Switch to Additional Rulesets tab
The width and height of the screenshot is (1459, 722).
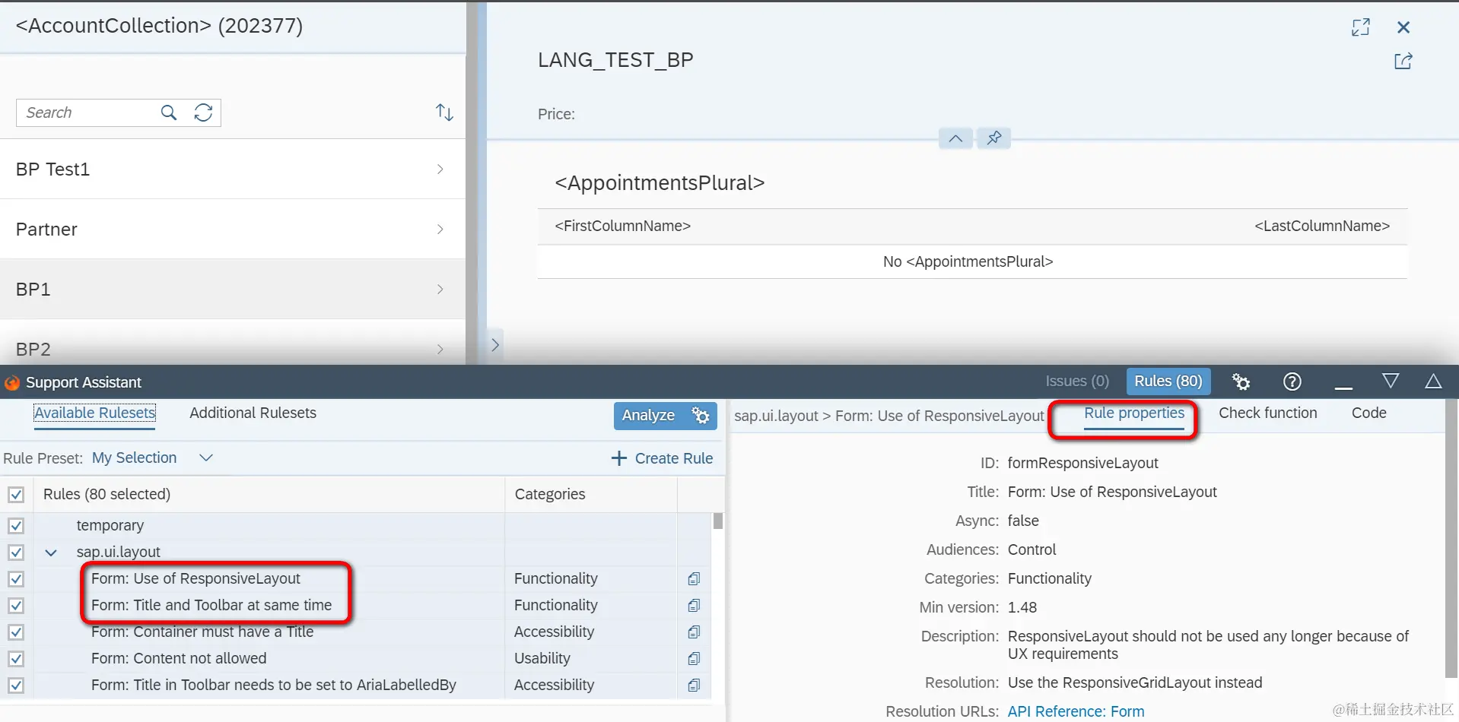click(253, 413)
